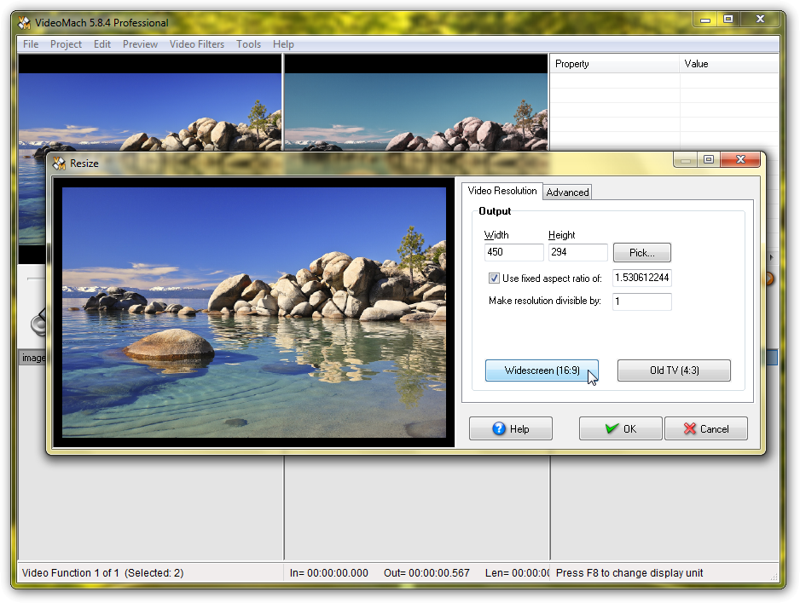800x603 pixels.
Task: Click the Make resolution divisible by field
Action: [x=641, y=301]
